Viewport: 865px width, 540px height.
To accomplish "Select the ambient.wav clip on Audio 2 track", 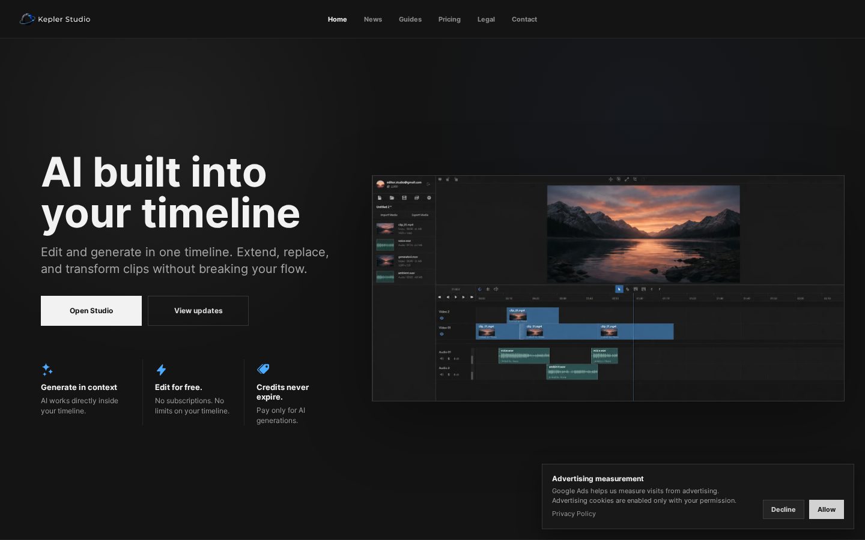I will coord(572,372).
